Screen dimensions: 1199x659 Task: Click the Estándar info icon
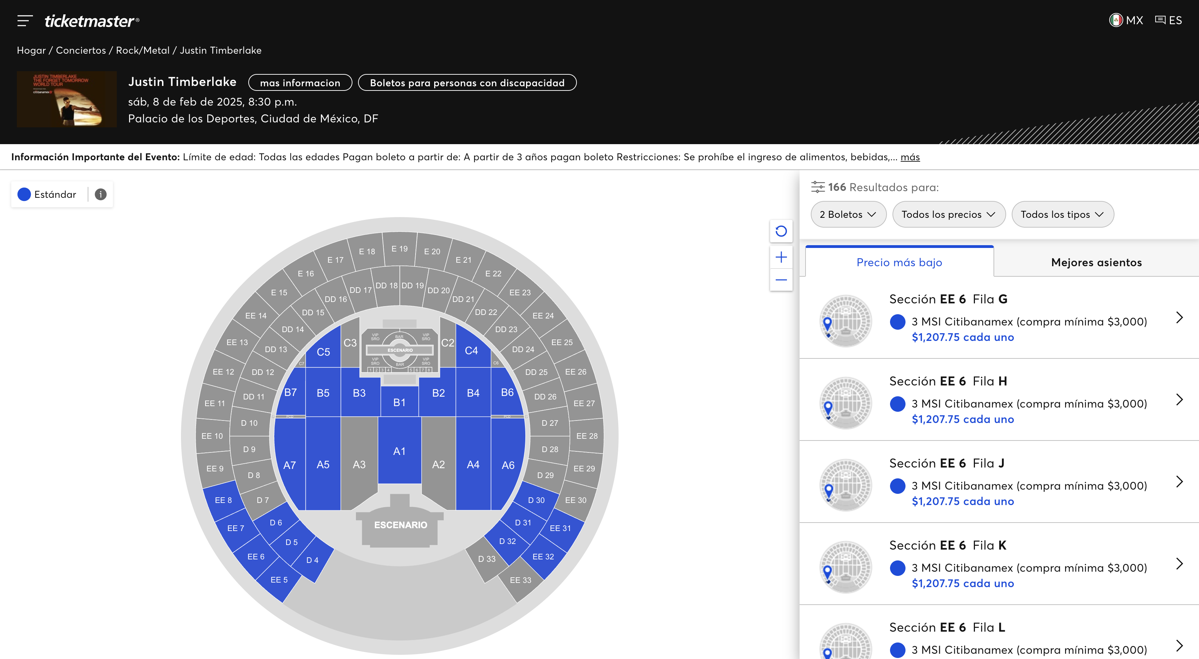pos(99,195)
